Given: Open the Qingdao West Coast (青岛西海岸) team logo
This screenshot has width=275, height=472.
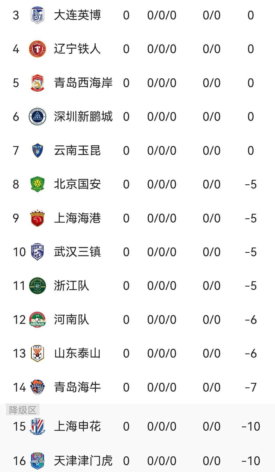Looking at the screenshot, I should (37, 83).
